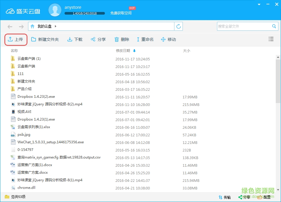Click the storage usage bar 1.40GB/240.00GB
Viewport: 281px width, 202px height.
[x=84, y=13]
